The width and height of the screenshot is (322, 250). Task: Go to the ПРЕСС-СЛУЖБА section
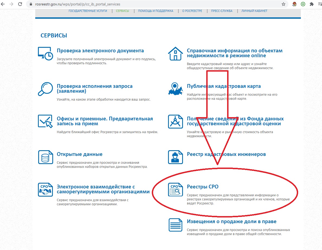(222, 11)
